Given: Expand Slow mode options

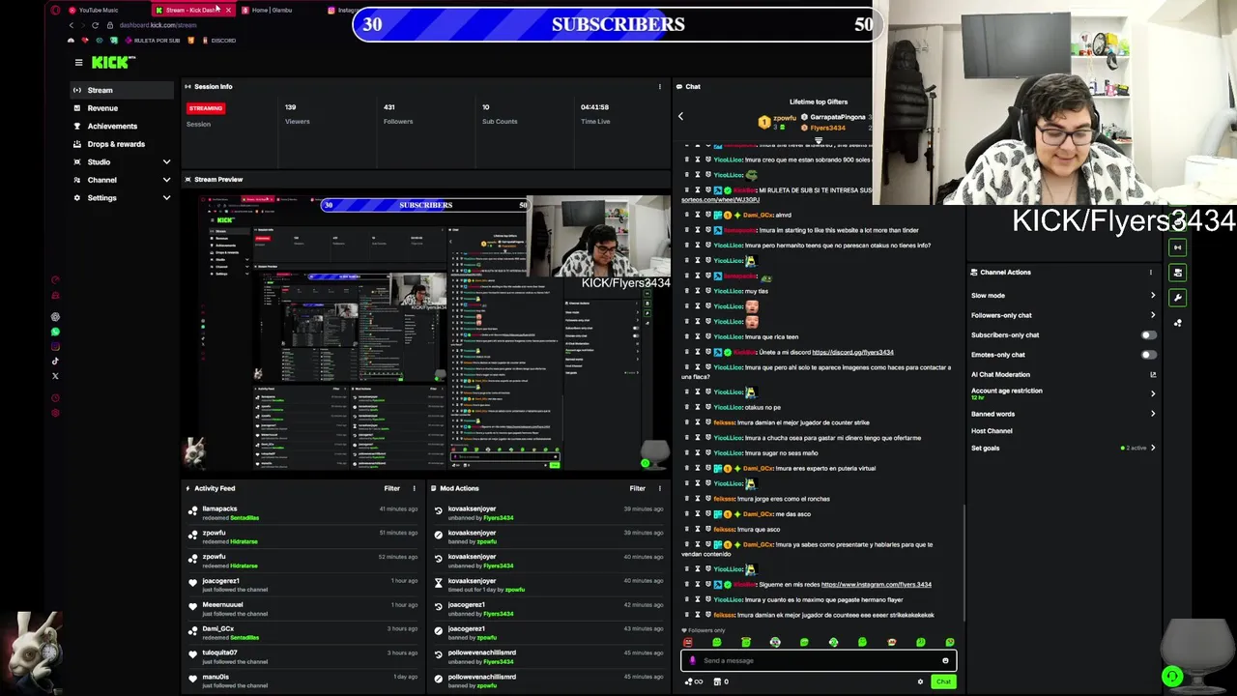Looking at the screenshot, I should point(1153,295).
